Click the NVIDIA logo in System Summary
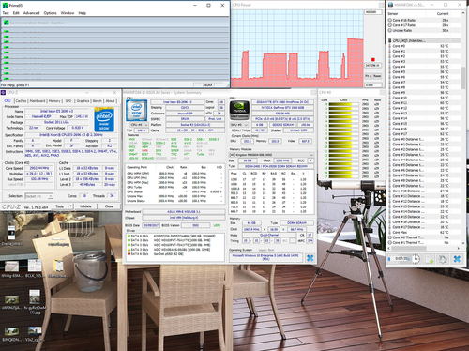The width and height of the screenshot is (469, 351). click(x=239, y=110)
